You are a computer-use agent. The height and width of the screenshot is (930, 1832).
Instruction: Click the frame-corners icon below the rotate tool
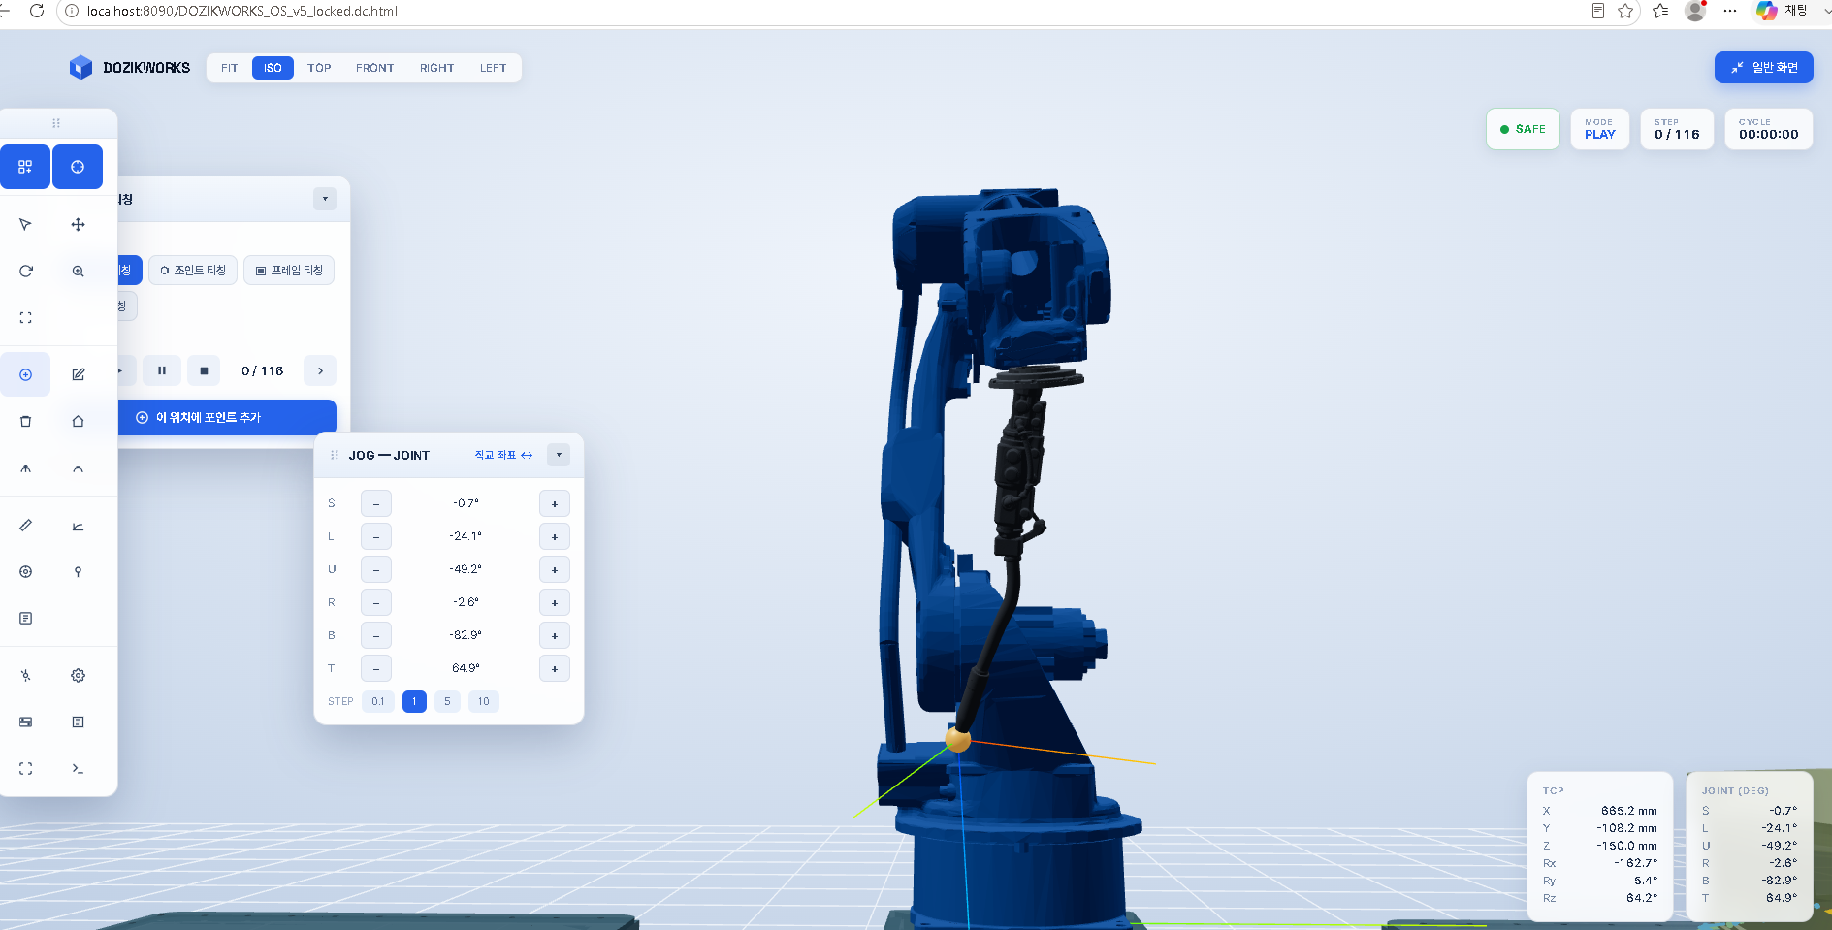pos(25,318)
